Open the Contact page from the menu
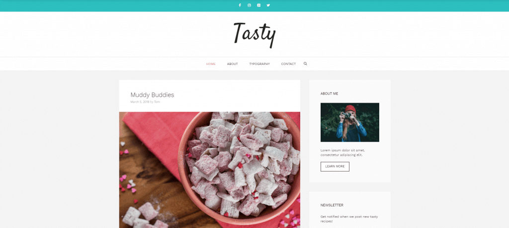 [288, 64]
